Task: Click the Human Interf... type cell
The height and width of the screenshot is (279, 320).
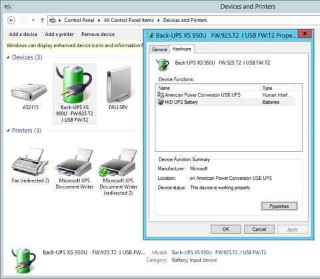Action: 277,95
